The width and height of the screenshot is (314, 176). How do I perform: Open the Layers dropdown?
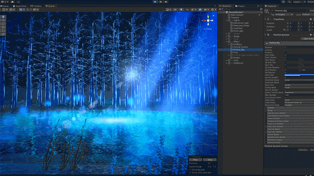[x=299, y=2]
